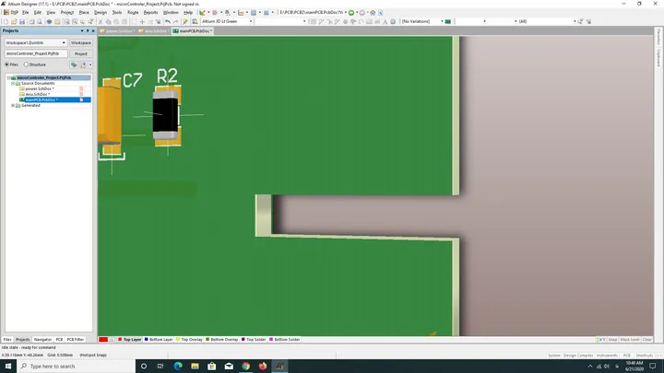Click the Save icon in toolbar
Screen dimensions: 664x373
pyautogui.click(x=22, y=21)
